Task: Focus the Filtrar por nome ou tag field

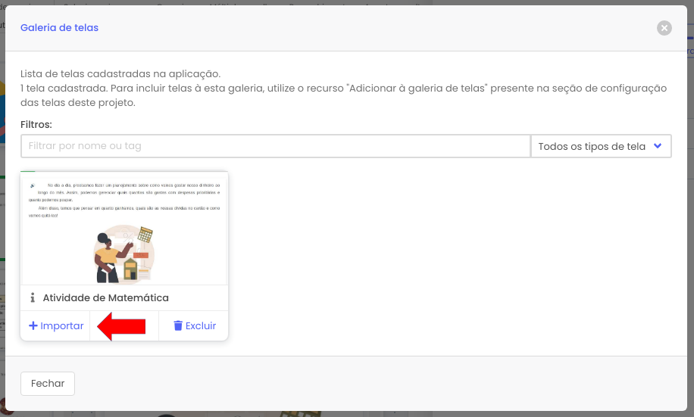Action: point(275,147)
